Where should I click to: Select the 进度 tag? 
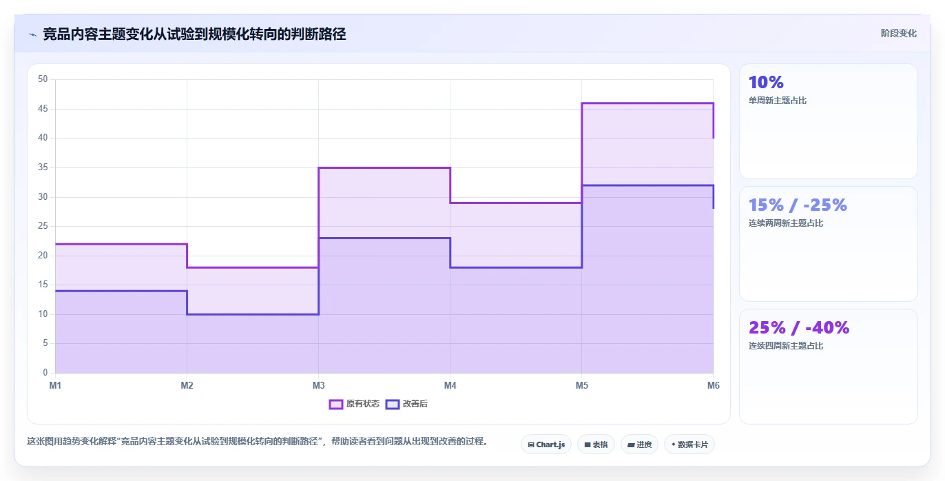[x=639, y=444]
